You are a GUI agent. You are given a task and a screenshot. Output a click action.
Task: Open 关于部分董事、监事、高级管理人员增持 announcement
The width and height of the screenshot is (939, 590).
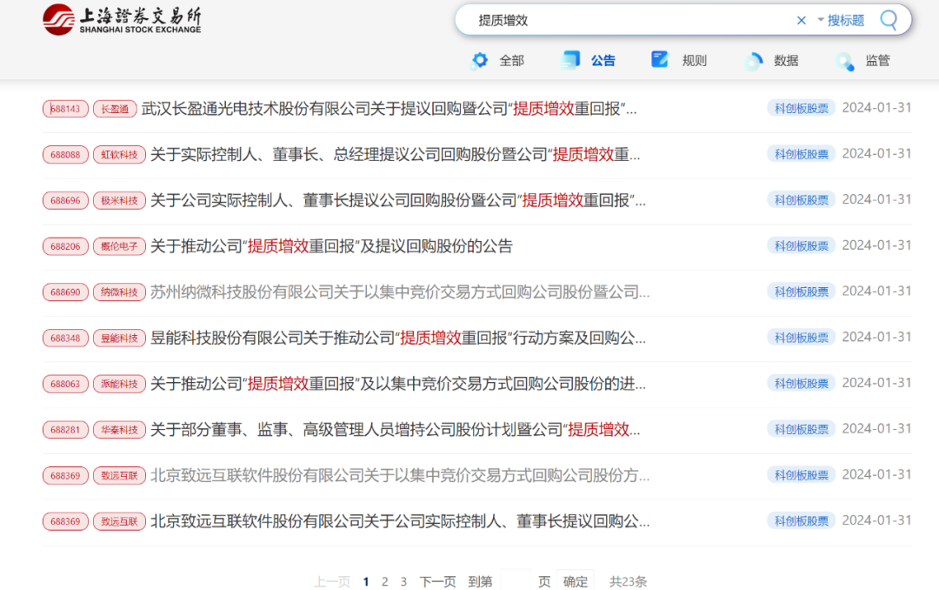[396, 430]
